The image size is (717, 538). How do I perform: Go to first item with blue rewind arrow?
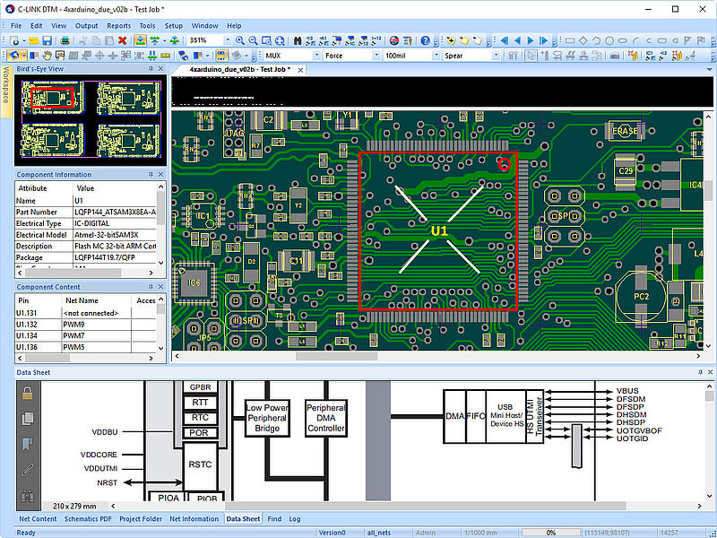505,40
